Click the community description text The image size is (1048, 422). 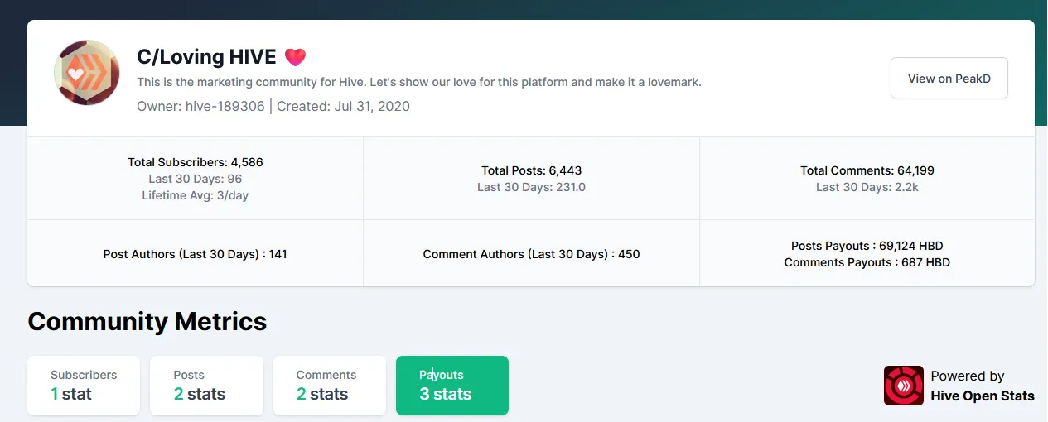pos(419,82)
